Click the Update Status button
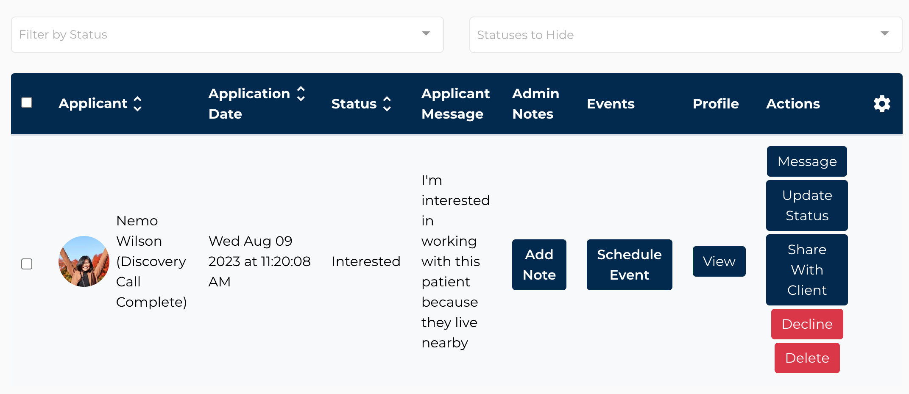This screenshot has height=394, width=909. [807, 205]
